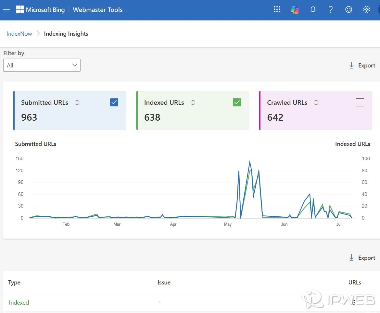Click the 642 crawled count
Image resolution: width=380 pixels, height=313 pixels.
point(275,117)
